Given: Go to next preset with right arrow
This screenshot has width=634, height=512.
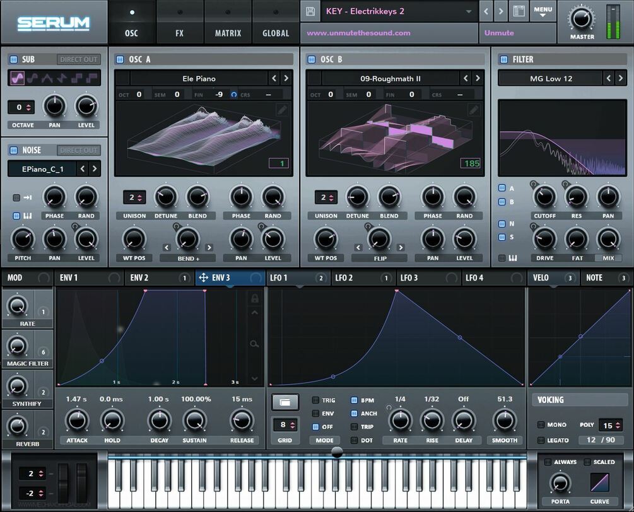Looking at the screenshot, I should [501, 11].
